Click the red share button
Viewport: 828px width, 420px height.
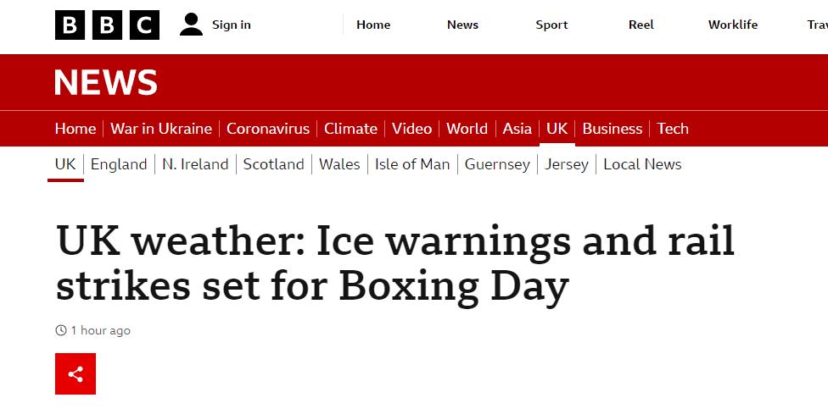(x=76, y=373)
